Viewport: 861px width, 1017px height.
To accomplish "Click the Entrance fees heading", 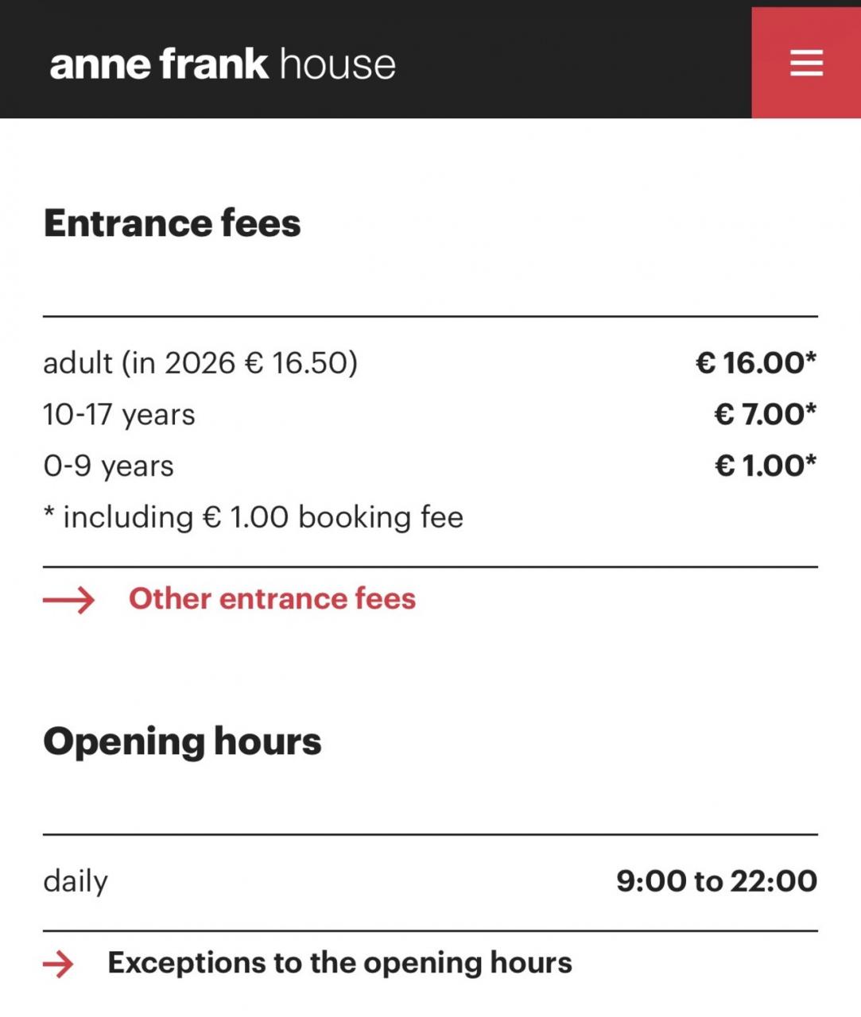I will point(173,223).
